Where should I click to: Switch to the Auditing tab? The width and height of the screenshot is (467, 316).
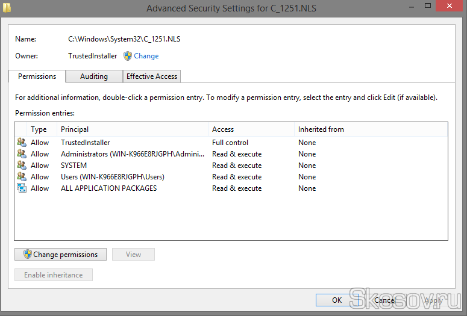click(94, 76)
